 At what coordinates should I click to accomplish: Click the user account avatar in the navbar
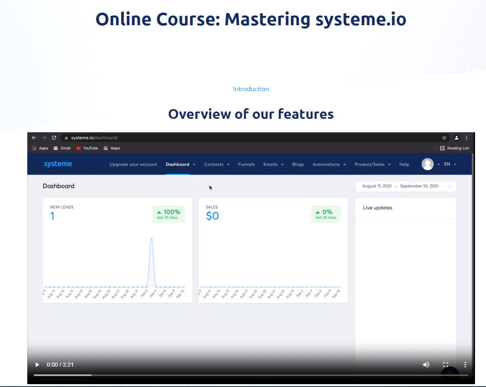(429, 164)
